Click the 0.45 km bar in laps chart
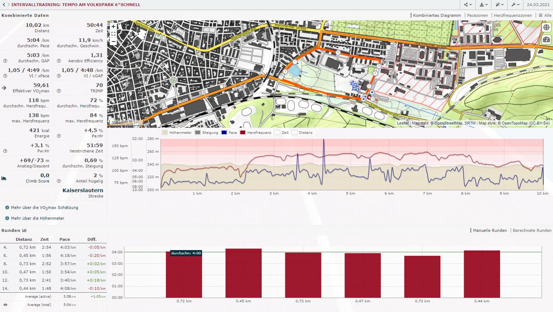 243,273
